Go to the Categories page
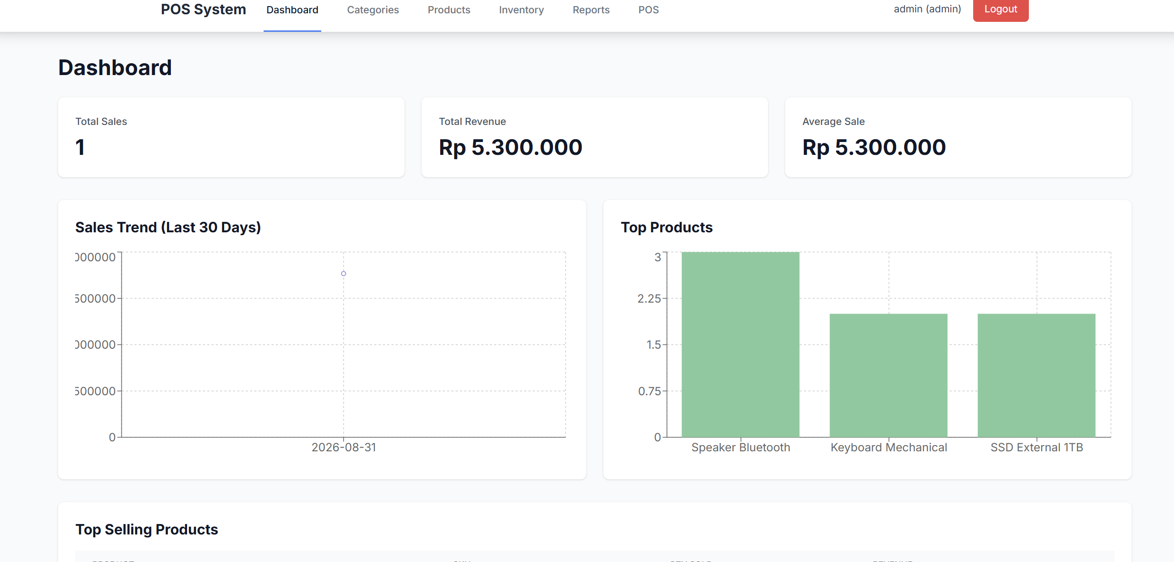 click(x=373, y=10)
